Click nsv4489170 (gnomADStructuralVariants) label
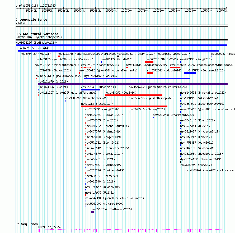 click(64, 59)
